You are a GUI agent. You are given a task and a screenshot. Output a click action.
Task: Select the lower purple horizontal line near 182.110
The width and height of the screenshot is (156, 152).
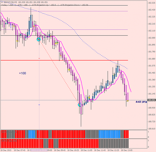[x=64, y=29]
